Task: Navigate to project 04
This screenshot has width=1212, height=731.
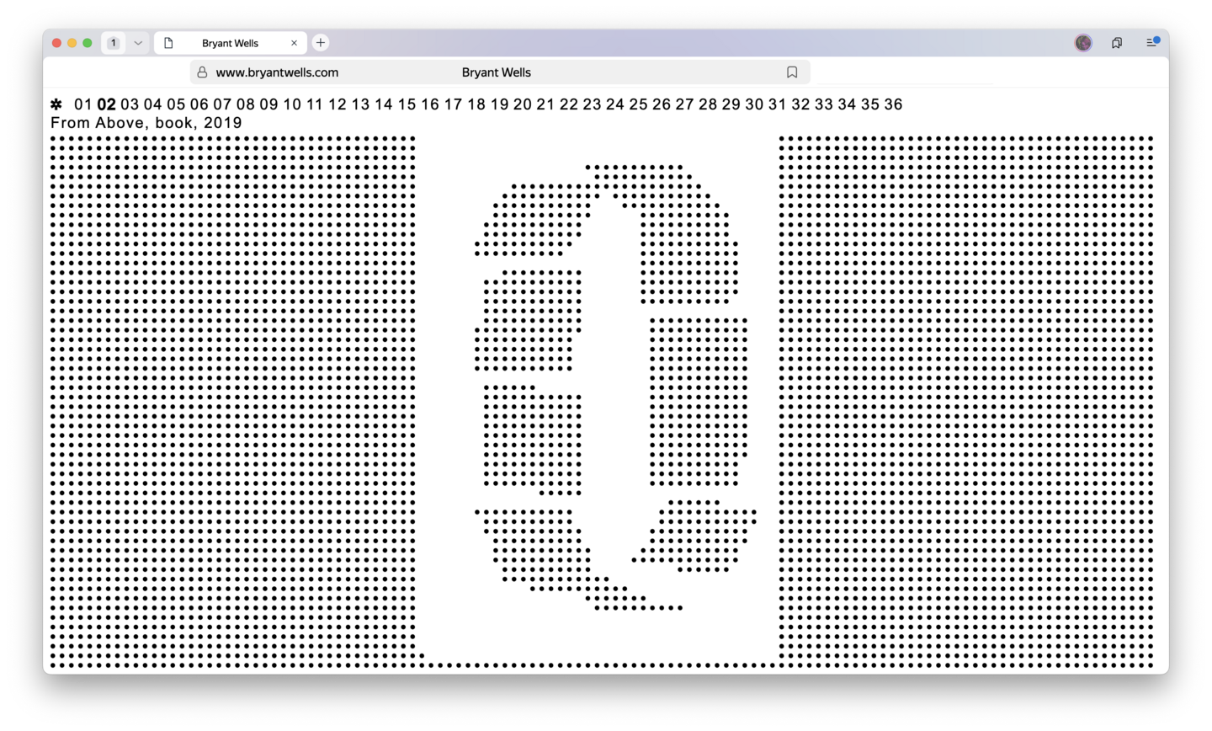Action: click(x=152, y=104)
